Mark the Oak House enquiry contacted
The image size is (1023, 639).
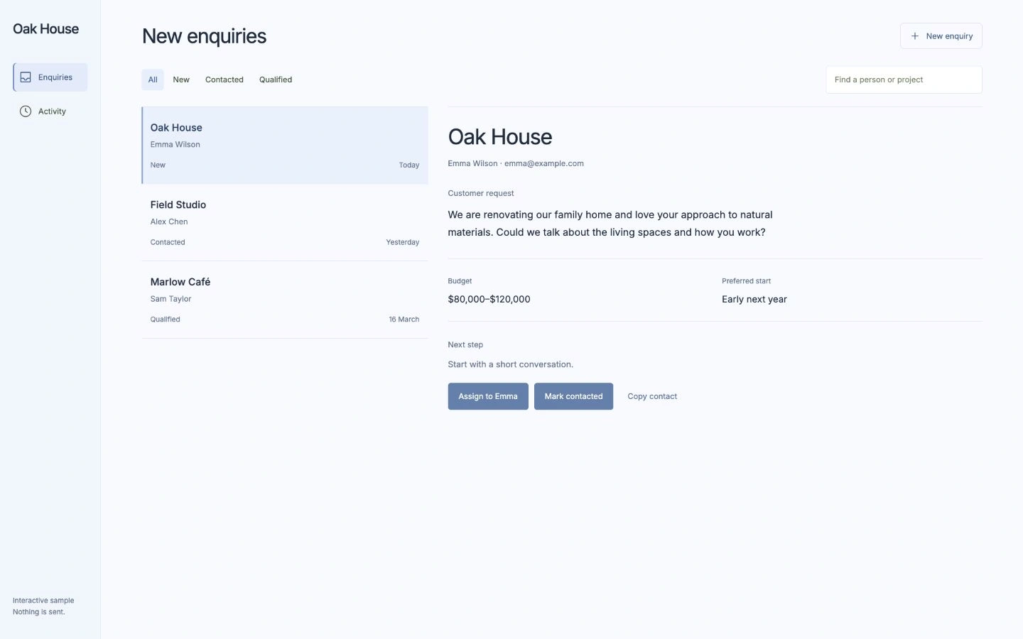pos(573,396)
